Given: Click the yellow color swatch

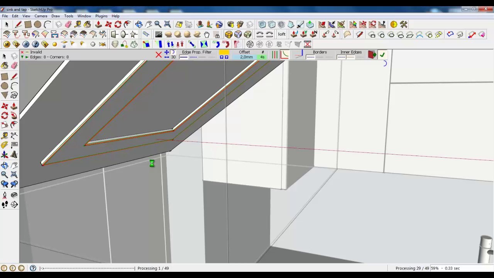Looking at the screenshot, I should 224,53.
